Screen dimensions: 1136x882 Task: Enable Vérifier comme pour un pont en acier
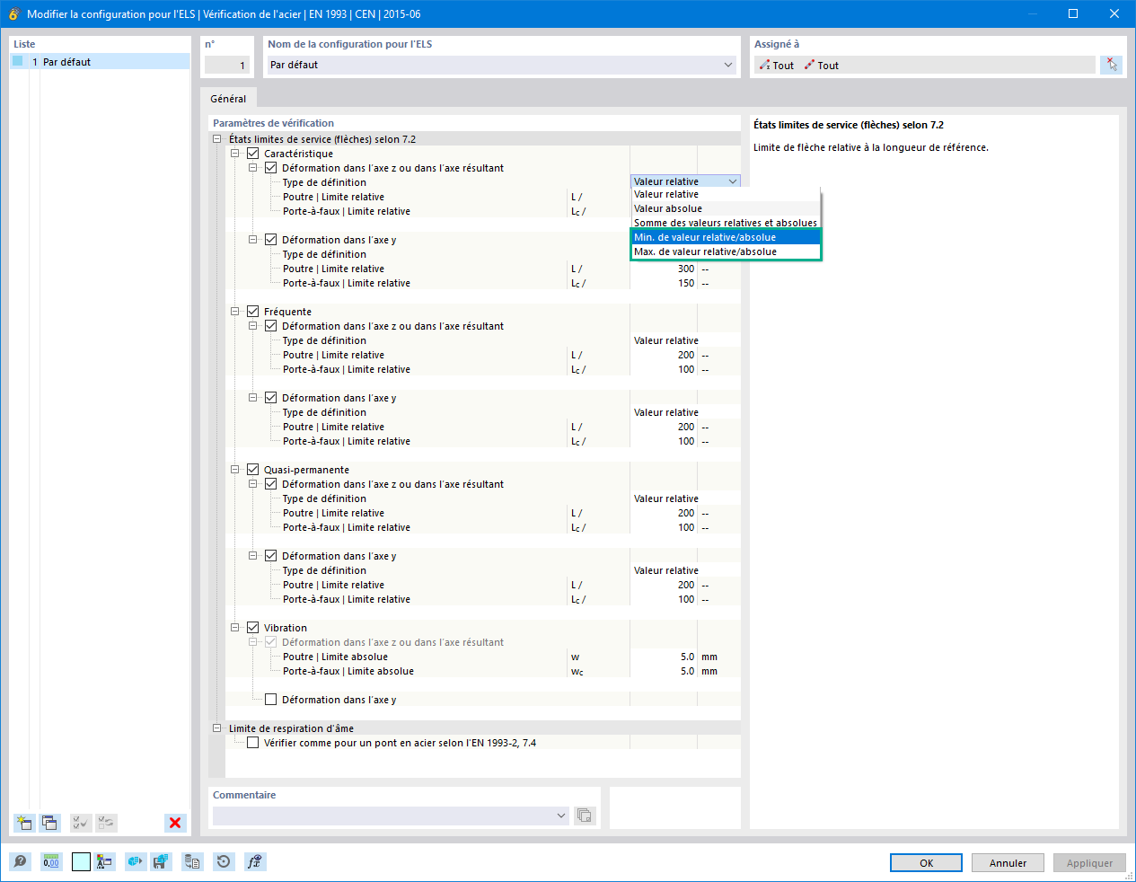coord(252,743)
